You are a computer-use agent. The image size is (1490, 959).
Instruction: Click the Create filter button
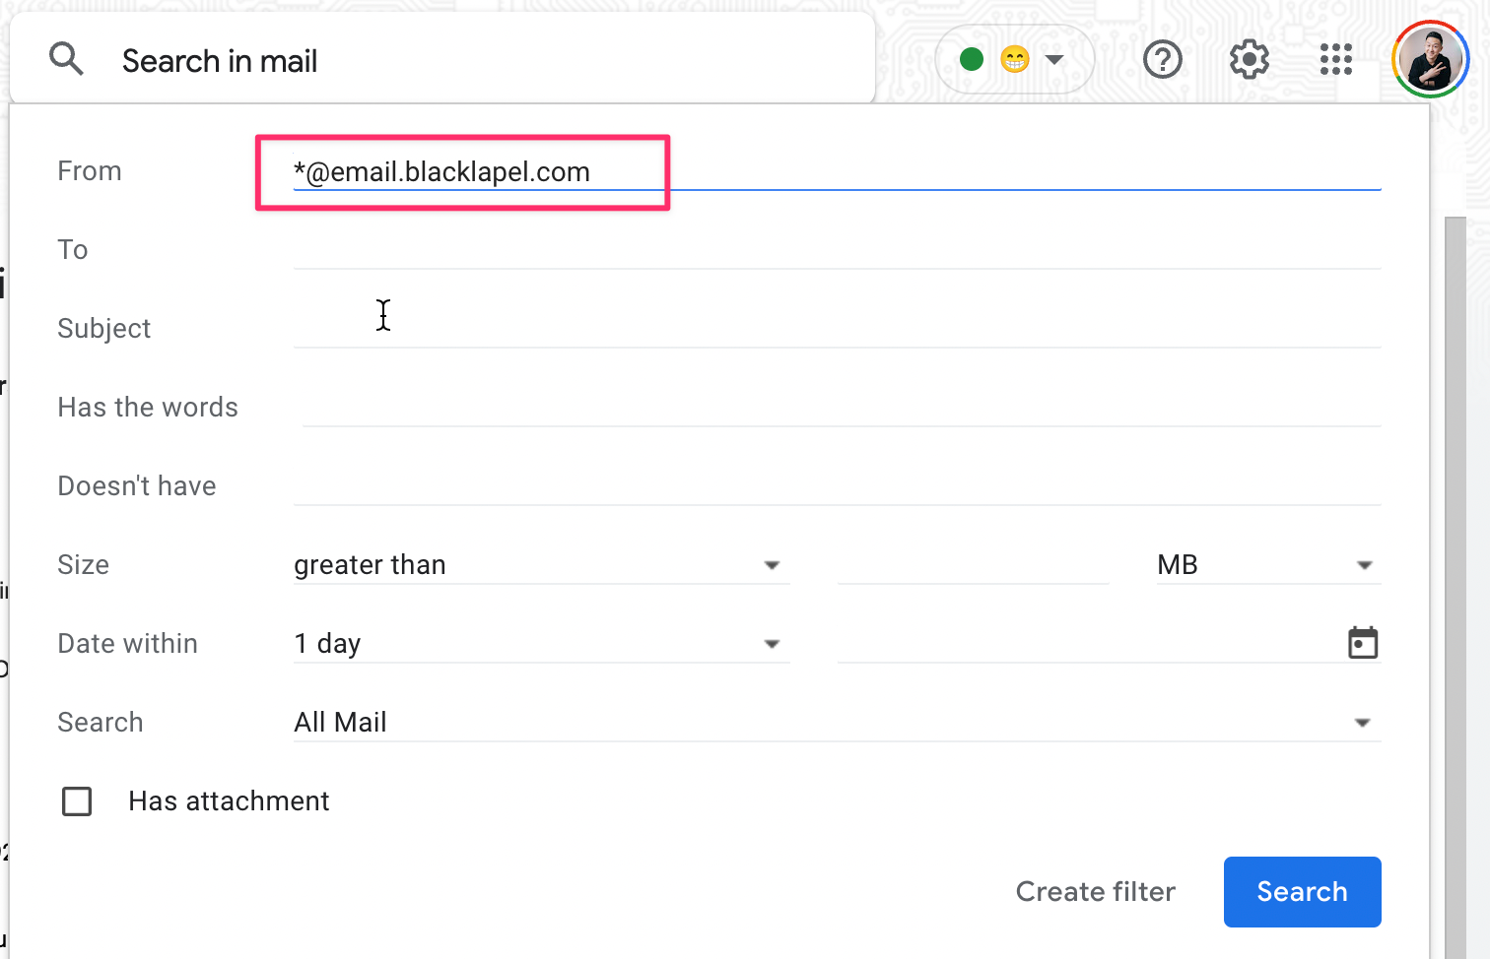tap(1096, 892)
